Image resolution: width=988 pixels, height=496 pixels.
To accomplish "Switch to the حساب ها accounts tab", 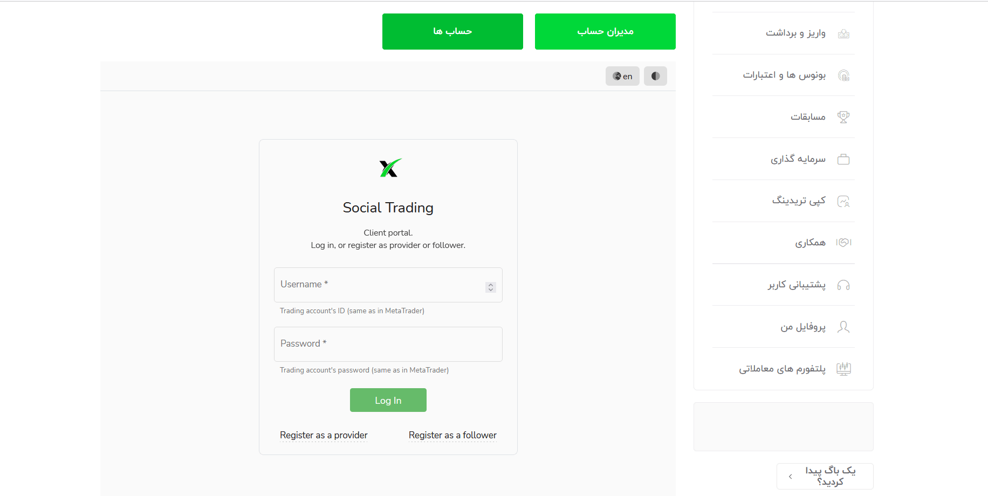I will click(x=452, y=31).
